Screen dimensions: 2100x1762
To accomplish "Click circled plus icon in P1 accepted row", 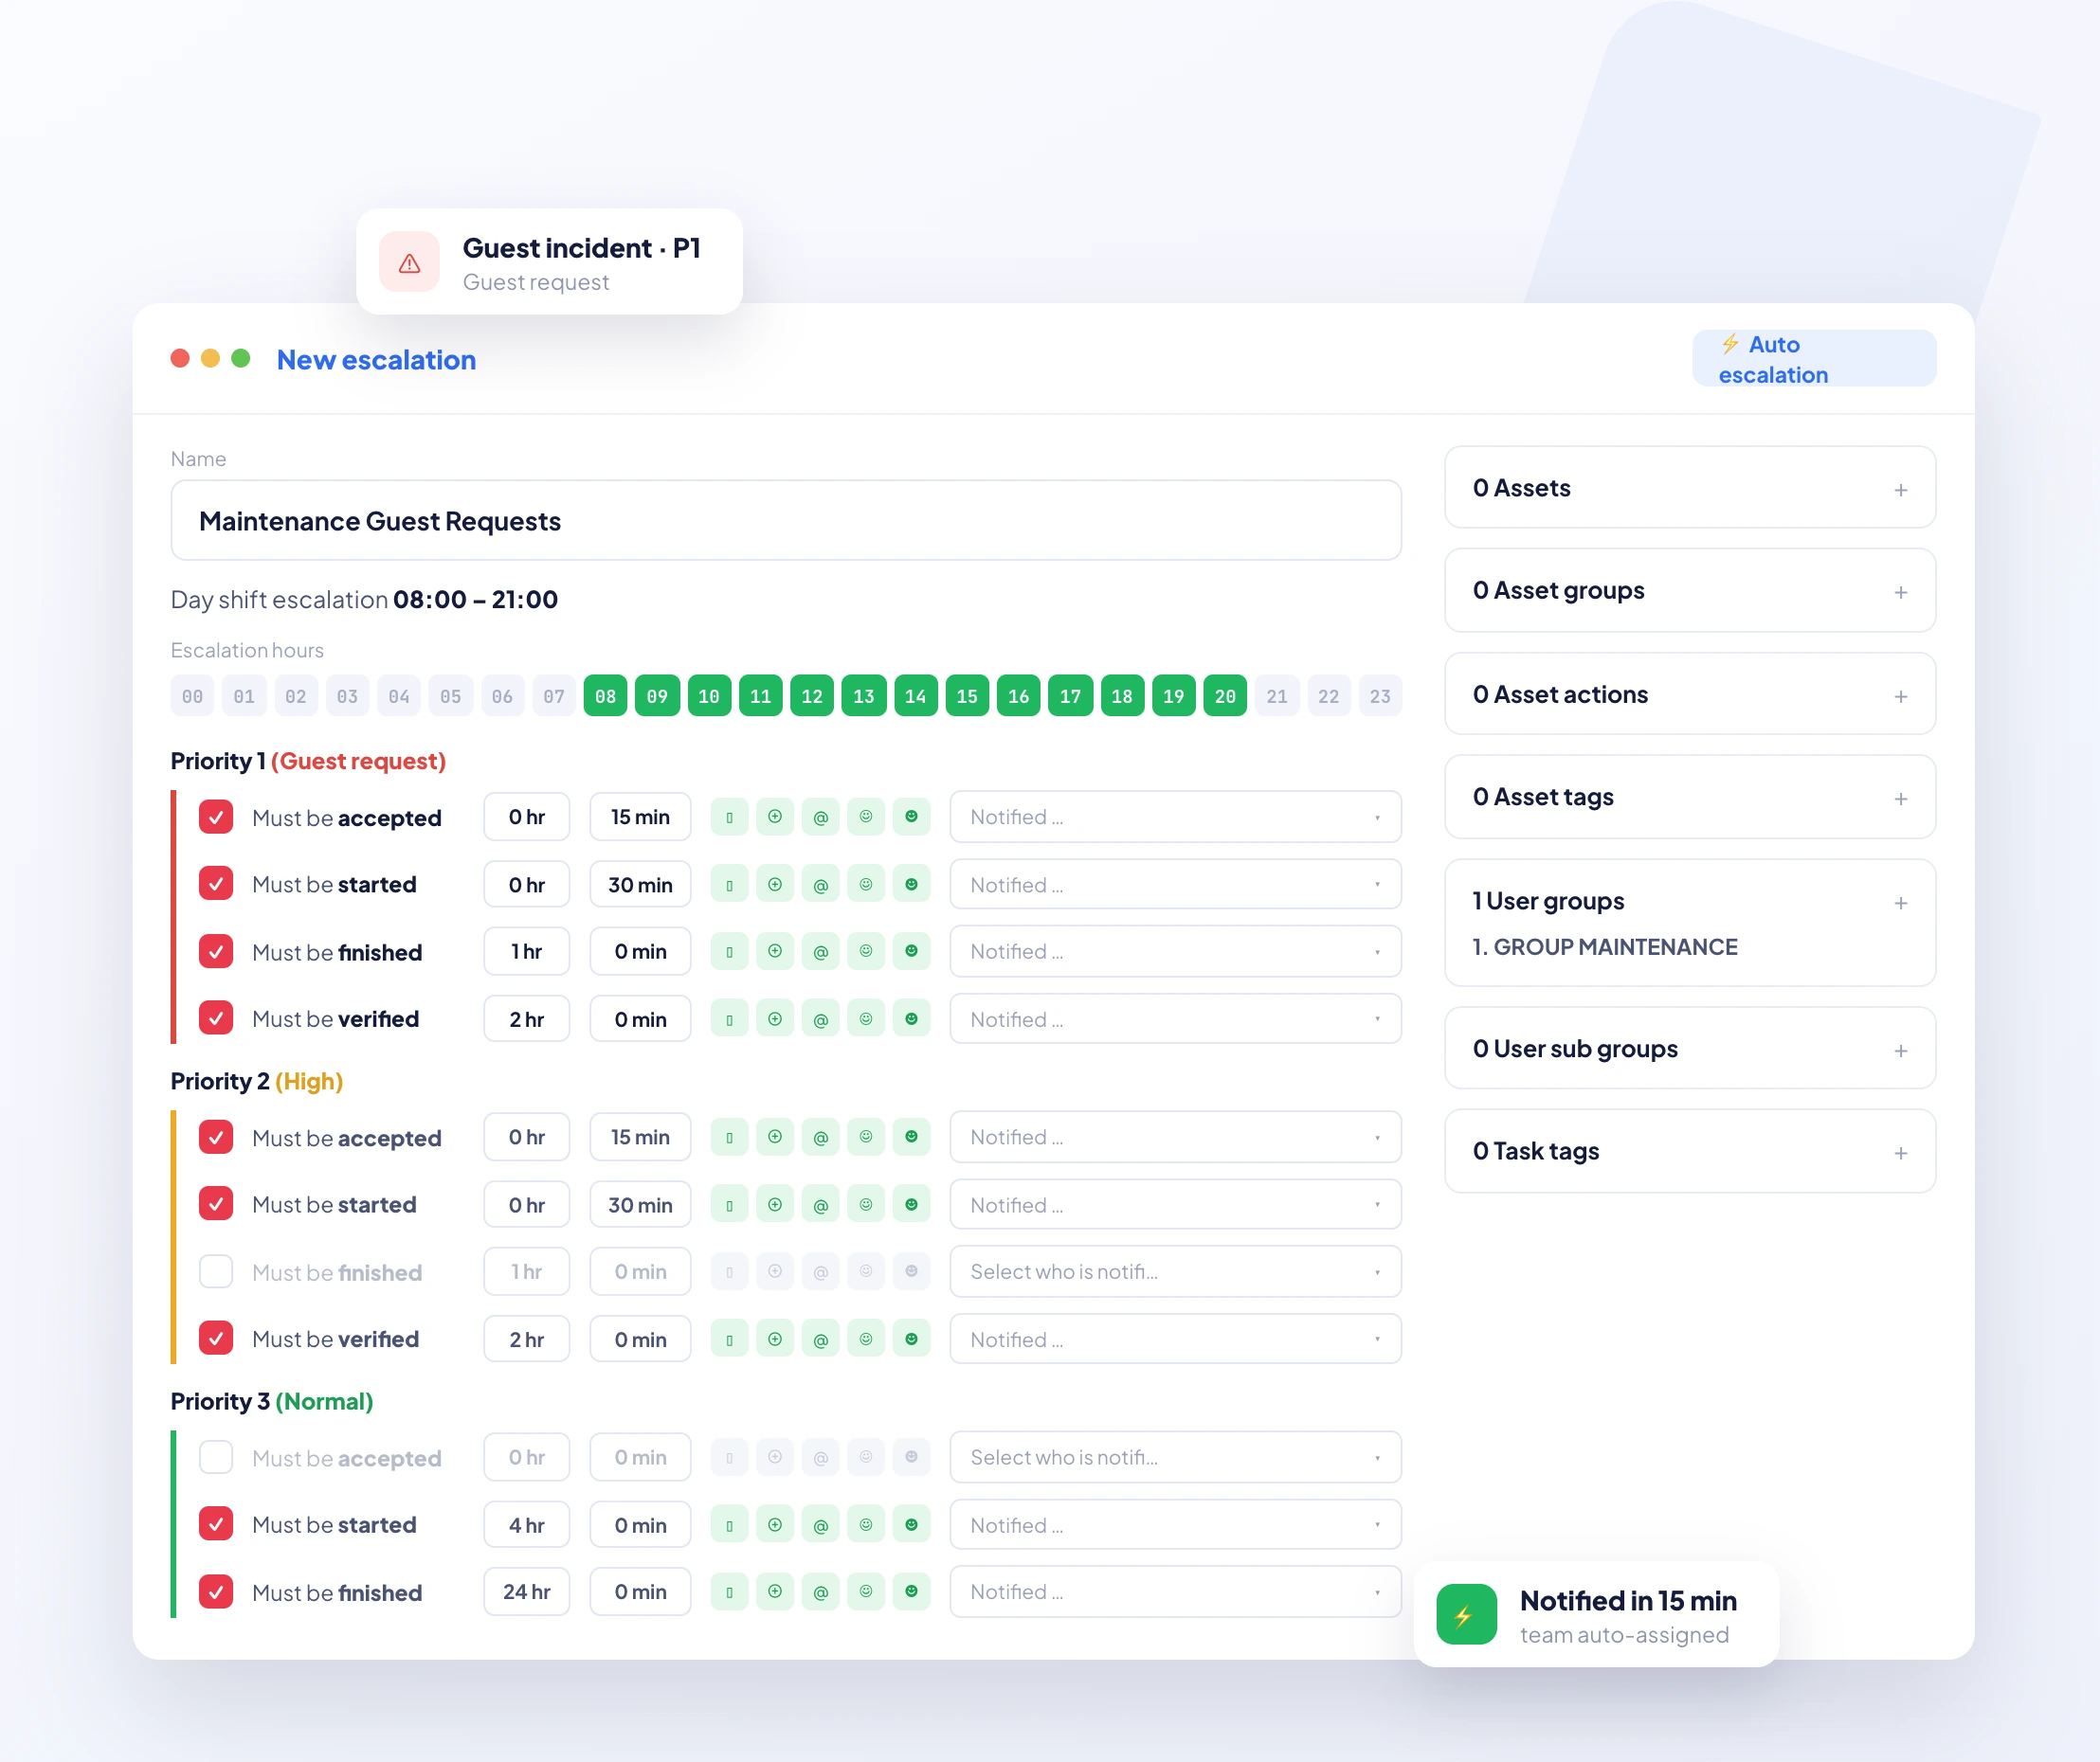I will pyautogui.click(x=775, y=817).
